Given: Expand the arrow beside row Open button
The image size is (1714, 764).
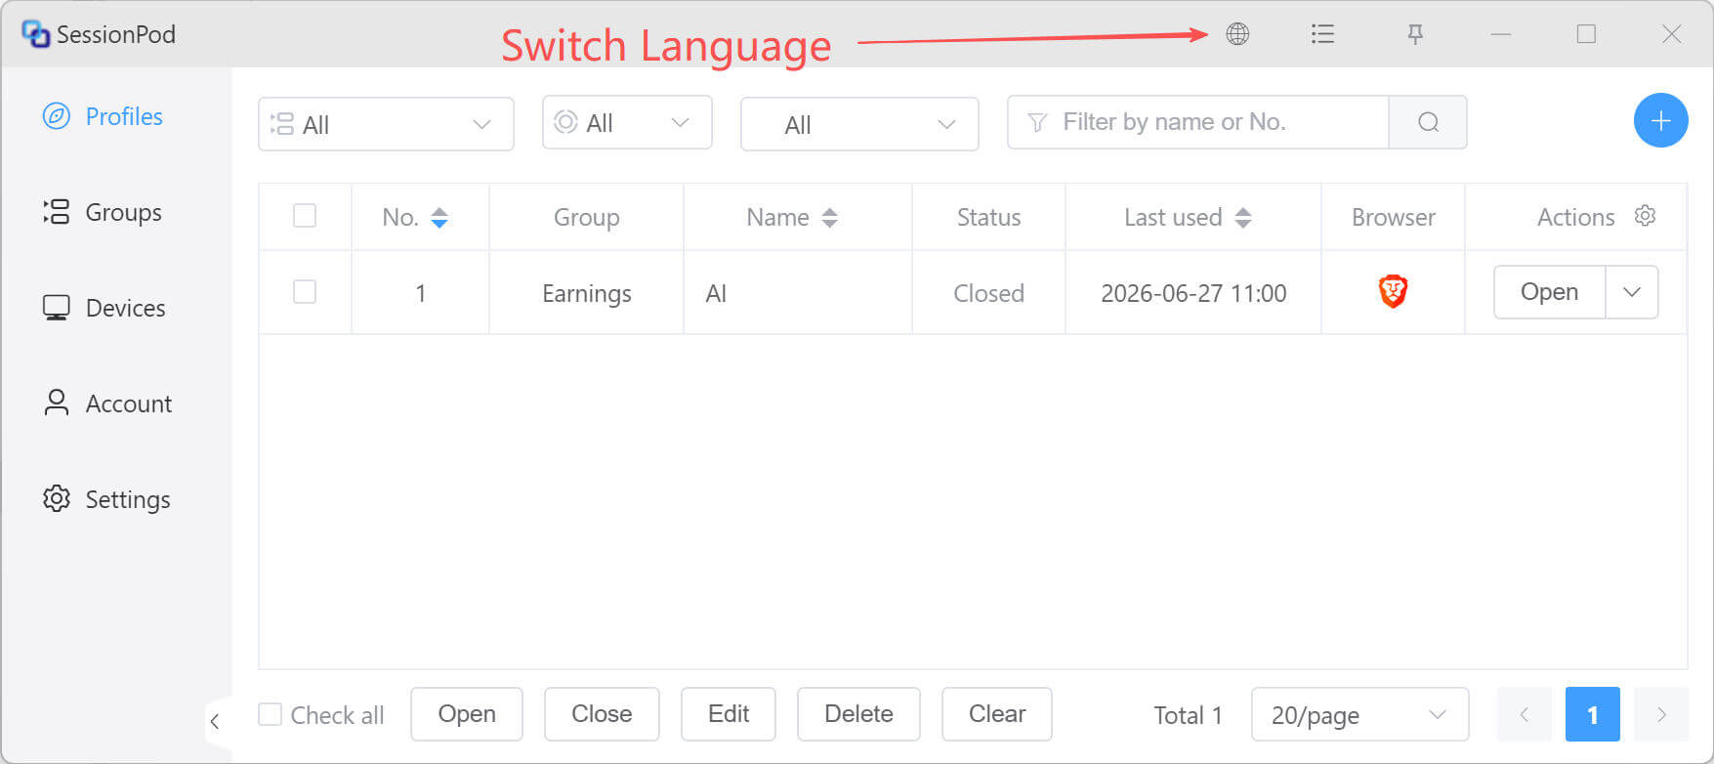Looking at the screenshot, I should (1632, 292).
